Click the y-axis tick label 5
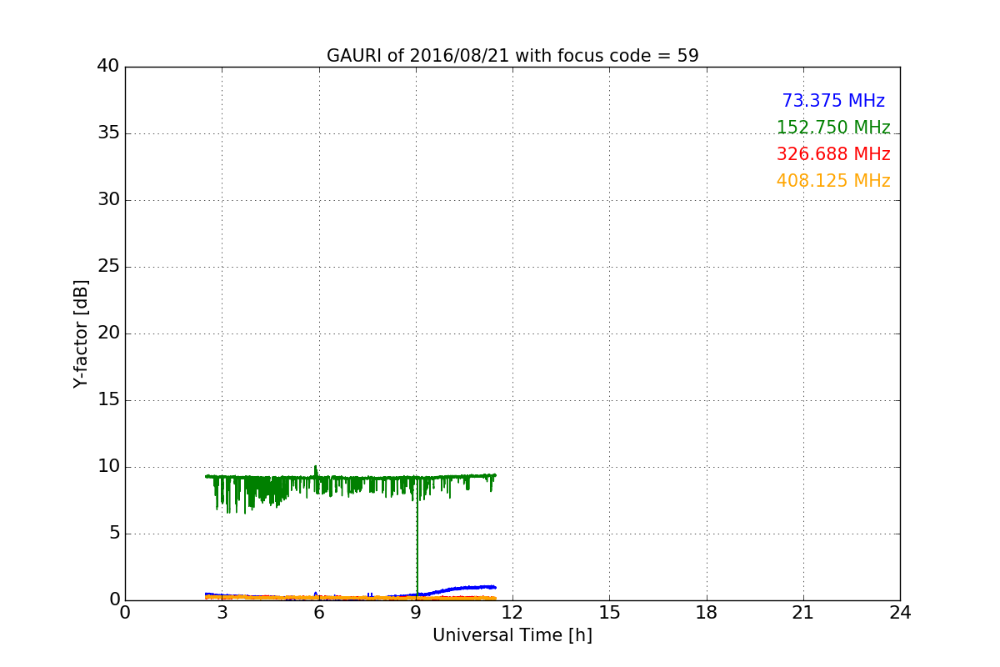Image resolution: width=1000 pixels, height=667 pixels. coord(113,534)
